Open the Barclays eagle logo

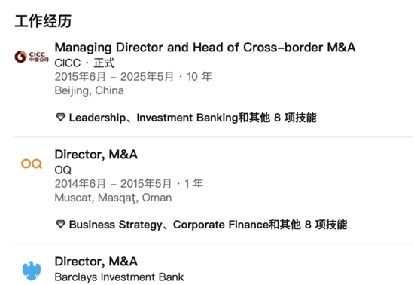click(32, 271)
